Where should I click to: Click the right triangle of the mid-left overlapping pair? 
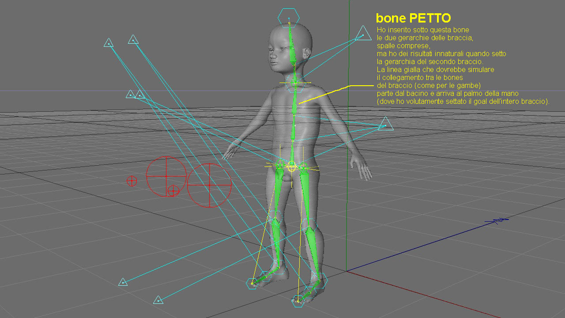tap(140, 94)
